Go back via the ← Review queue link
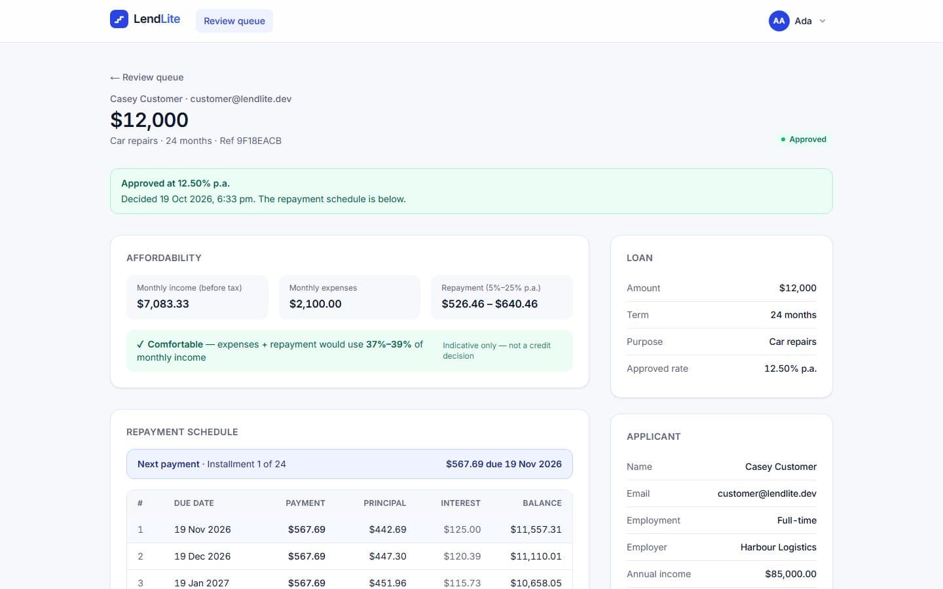The width and height of the screenshot is (943, 589). point(147,77)
